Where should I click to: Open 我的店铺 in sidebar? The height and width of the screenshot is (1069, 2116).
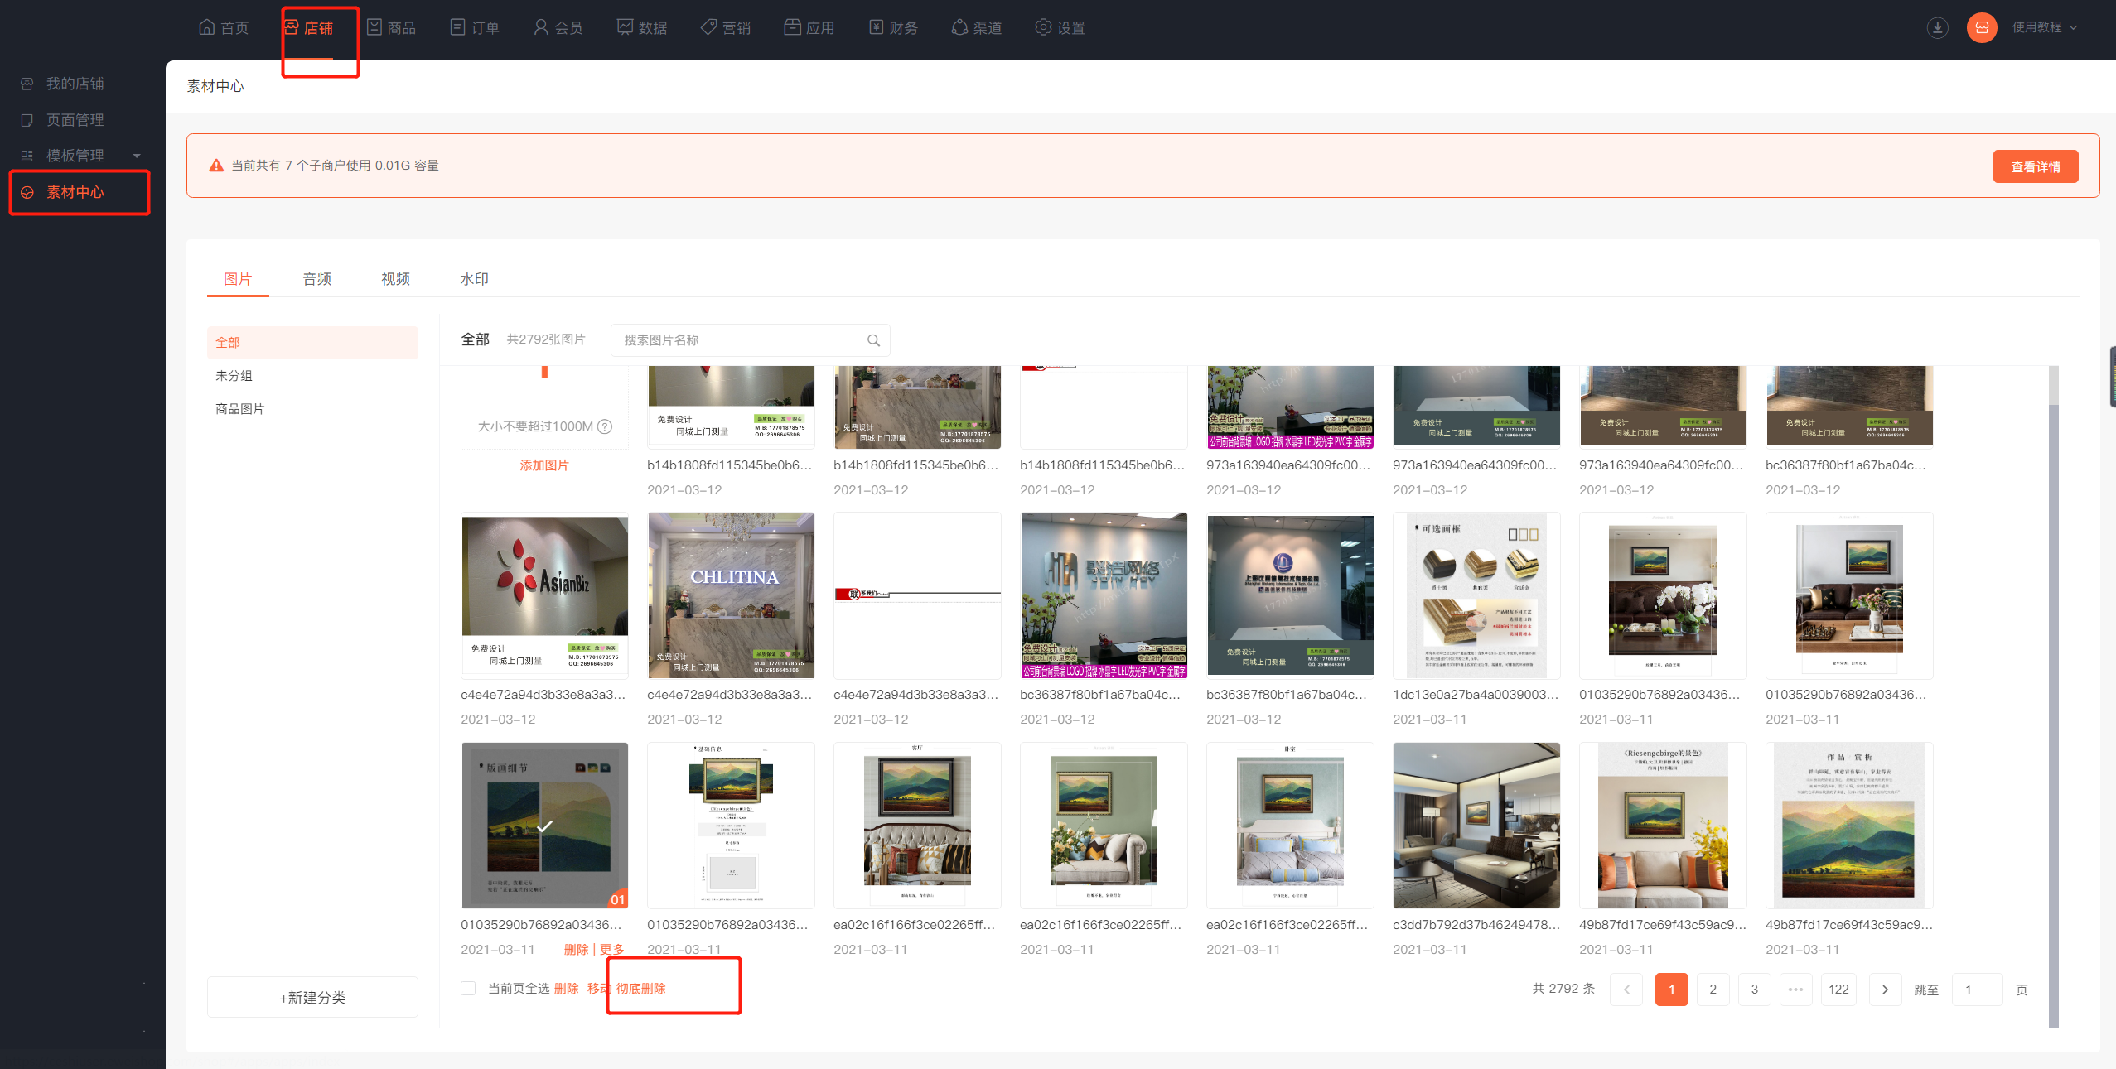tap(75, 84)
